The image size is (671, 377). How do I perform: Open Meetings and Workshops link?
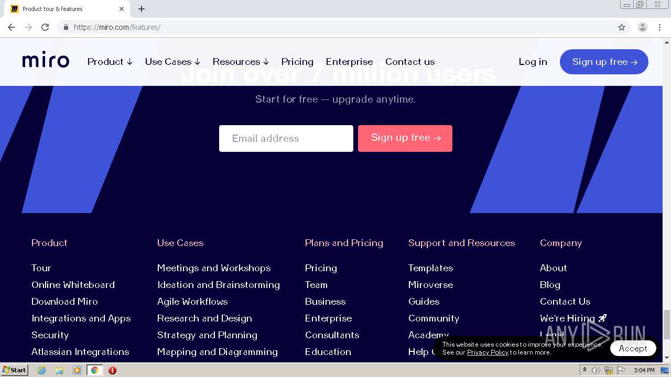(214, 268)
